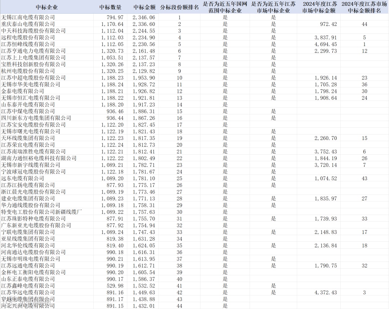
Task: Click the Jiangsu amount 3,752.43
Action: [326, 151]
